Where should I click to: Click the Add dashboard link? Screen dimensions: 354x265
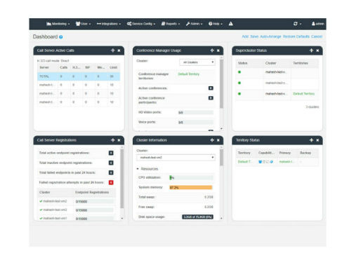[x=245, y=36]
